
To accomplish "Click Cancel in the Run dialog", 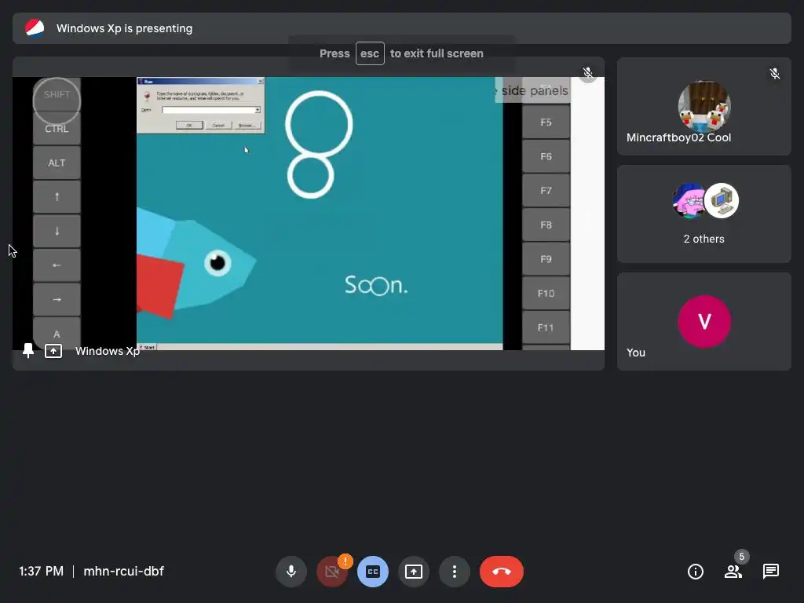I will [x=218, y=125].
